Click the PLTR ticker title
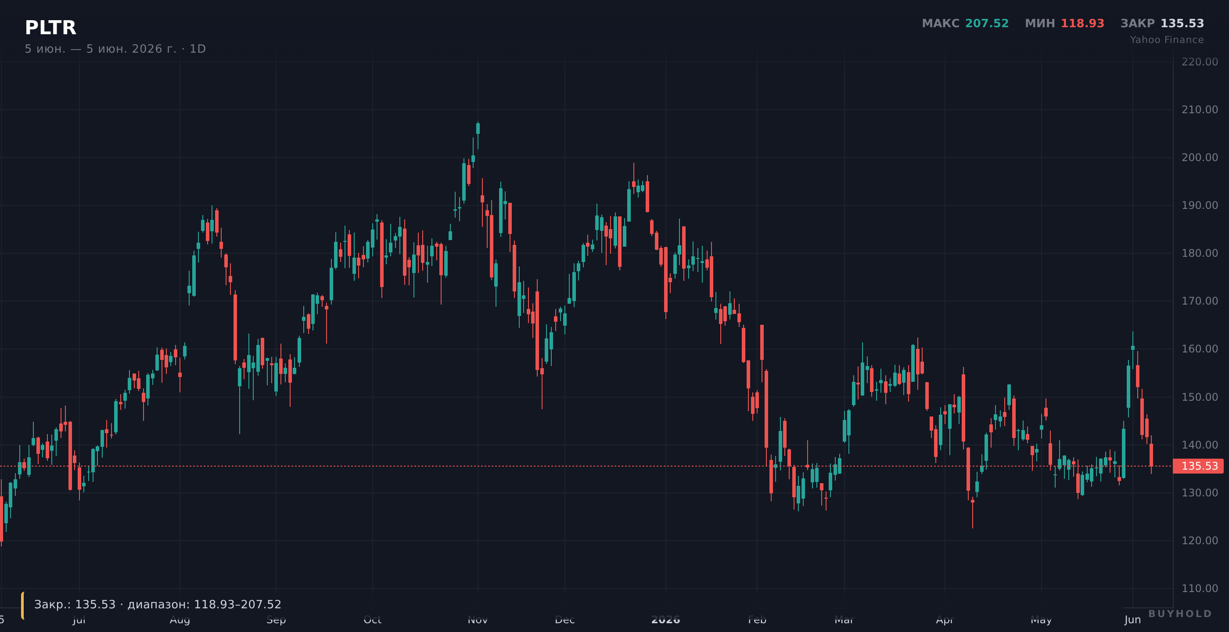This screenshot has width=1229, height=632. point(50,28)
